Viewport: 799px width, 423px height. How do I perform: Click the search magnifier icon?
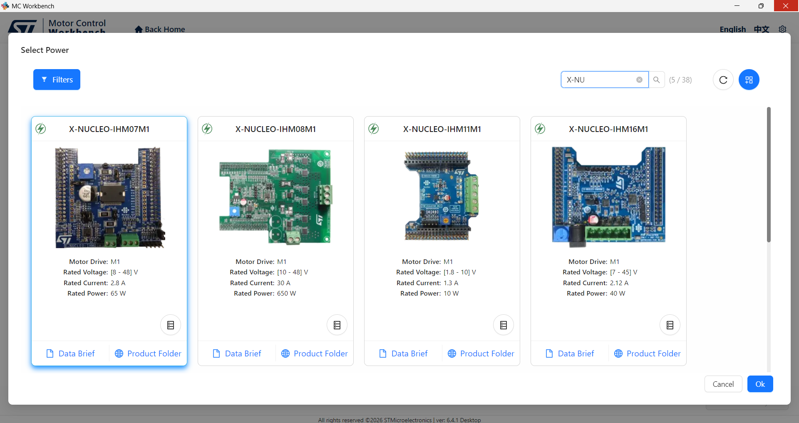pos(657,80)
